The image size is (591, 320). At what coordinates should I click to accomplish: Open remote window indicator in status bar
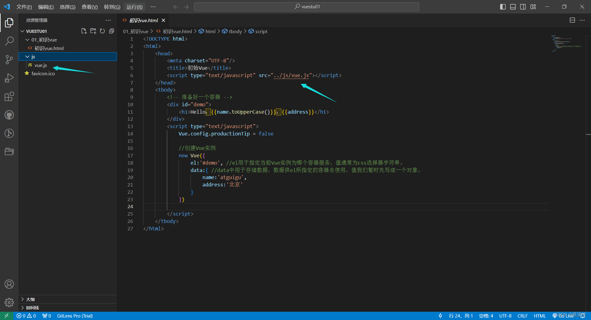tap(6, 316)
